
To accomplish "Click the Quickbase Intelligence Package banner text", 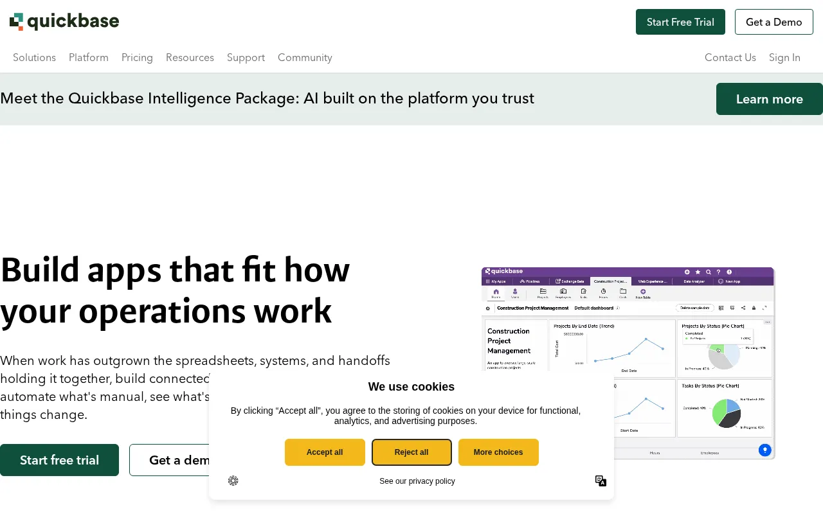I will (x=267, y=98).
